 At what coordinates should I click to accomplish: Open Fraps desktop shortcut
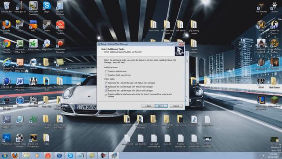tap(20, 26)
